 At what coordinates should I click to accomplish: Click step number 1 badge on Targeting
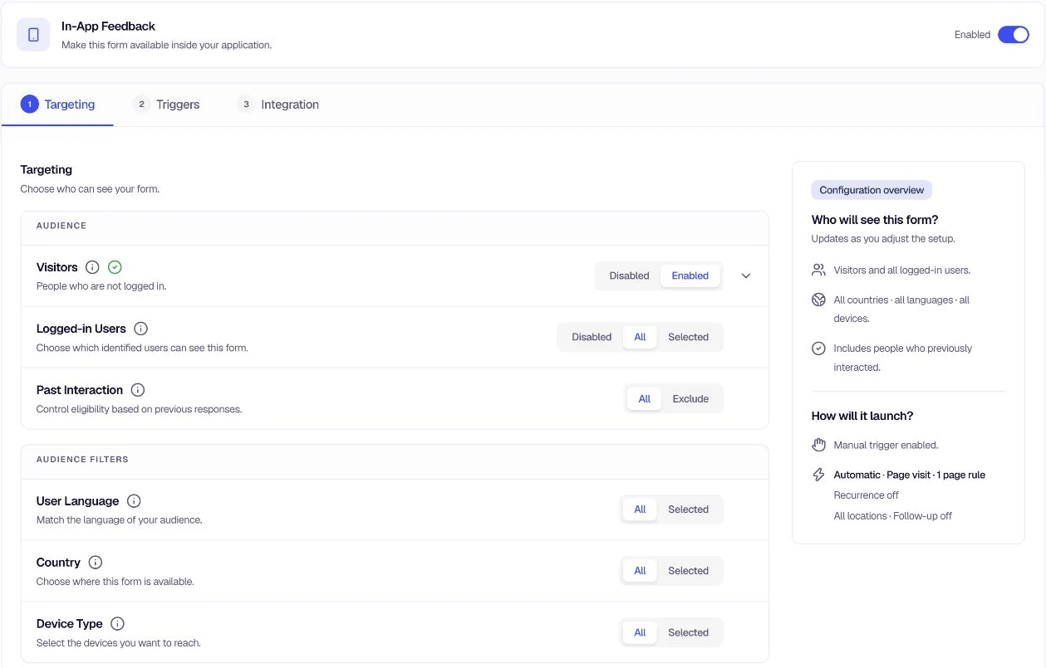[29, 105]
